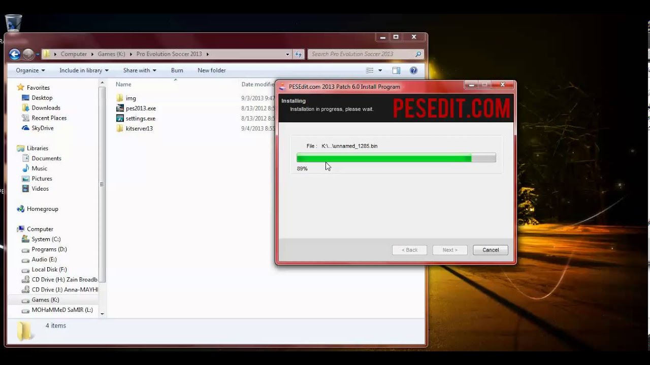Open the recent pages dropdown next to Forward
650x365 pixels.
click(x=38, y=54)
